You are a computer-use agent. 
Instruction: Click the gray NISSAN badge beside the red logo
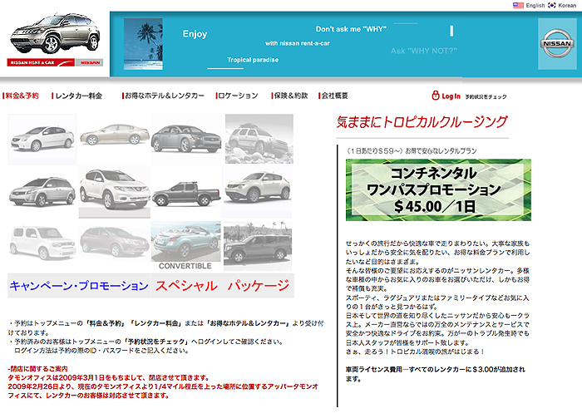(90, 62)
